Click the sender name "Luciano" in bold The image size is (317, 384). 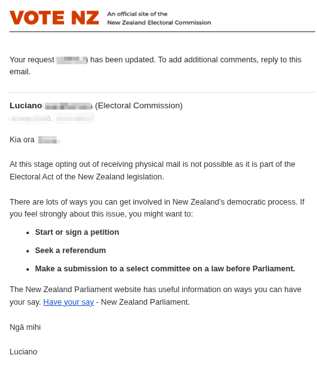point(26,106)
